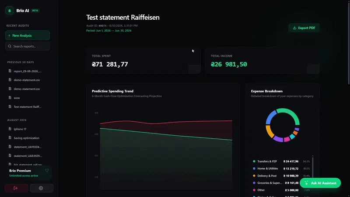The image size is (350, 197).
Task: Open the Ask AI Assistant chat
Action: coord(320,183)
